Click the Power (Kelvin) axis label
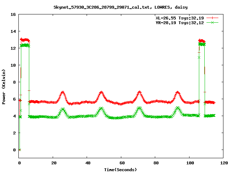 [x=4, y=87]
